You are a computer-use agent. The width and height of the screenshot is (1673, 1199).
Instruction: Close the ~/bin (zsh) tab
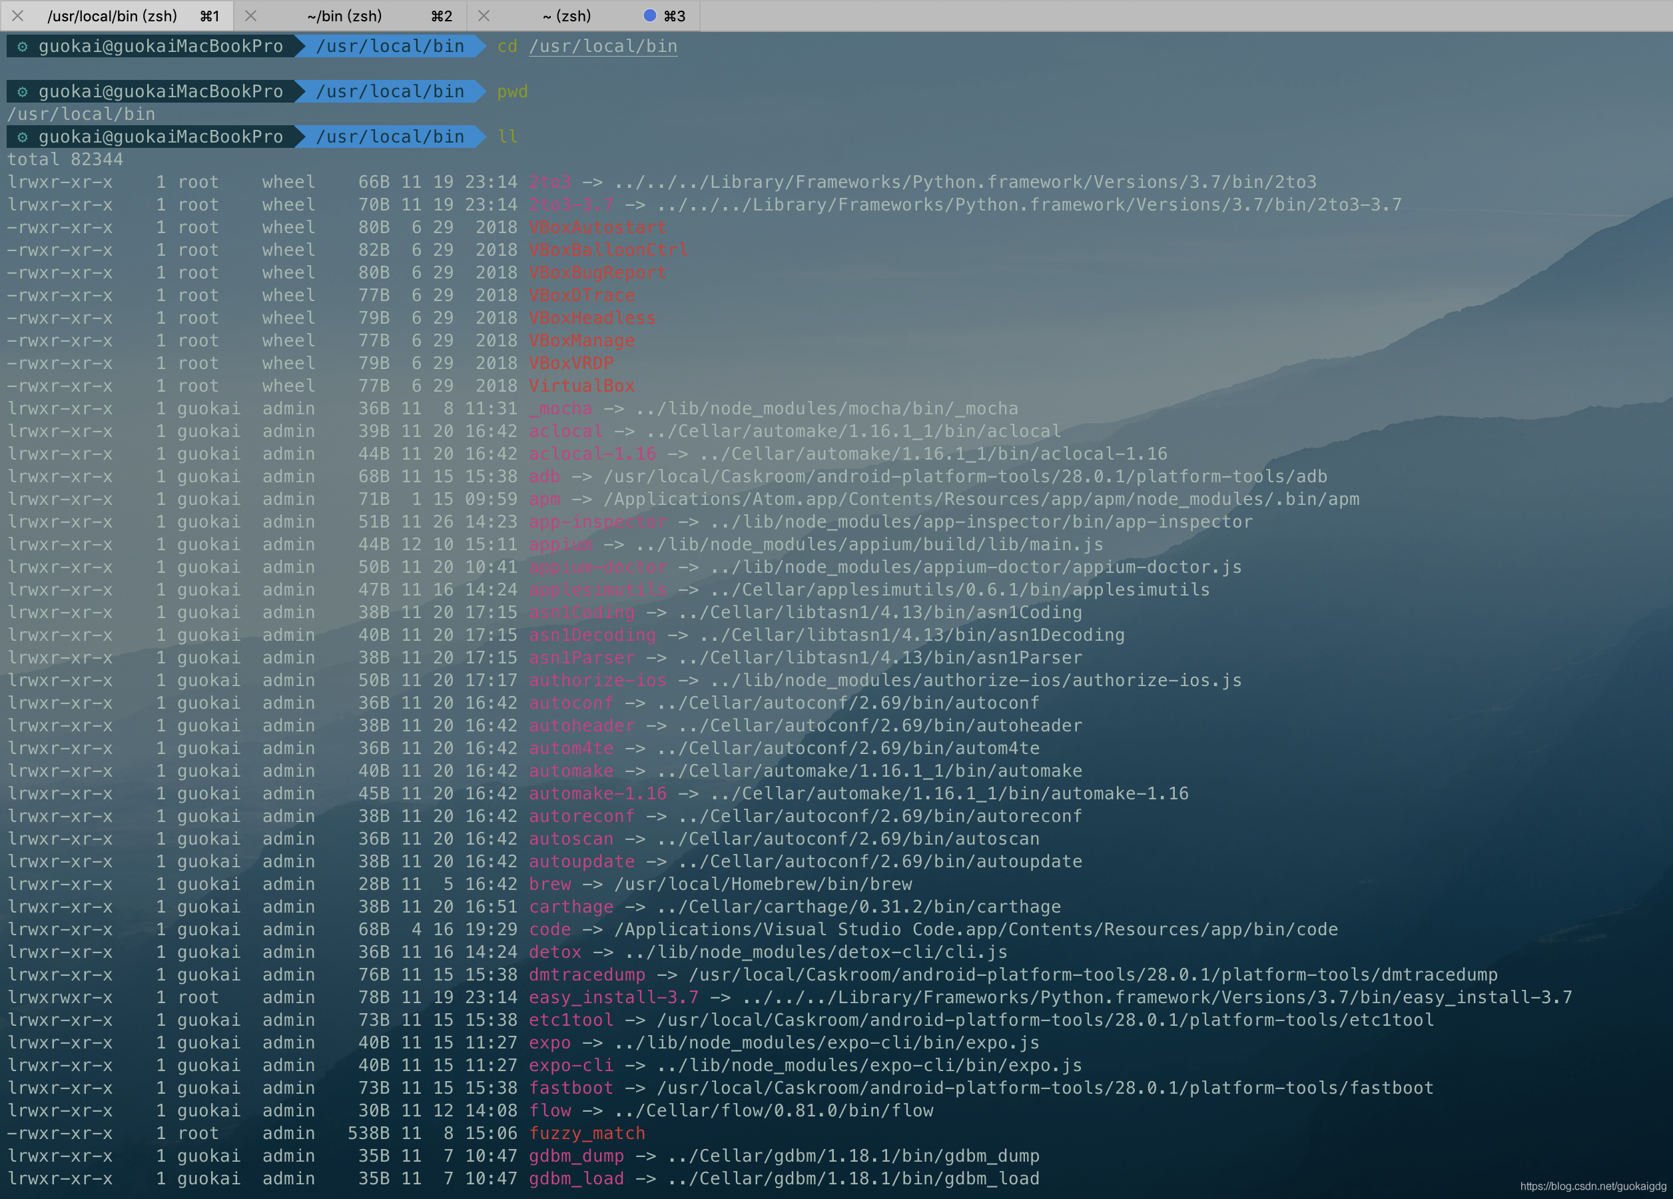pyautogui.click(x=251, y=15)
